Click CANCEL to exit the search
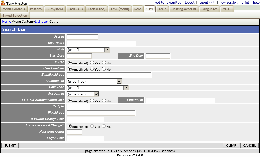 pyautogui.click(x=249, y=145)
